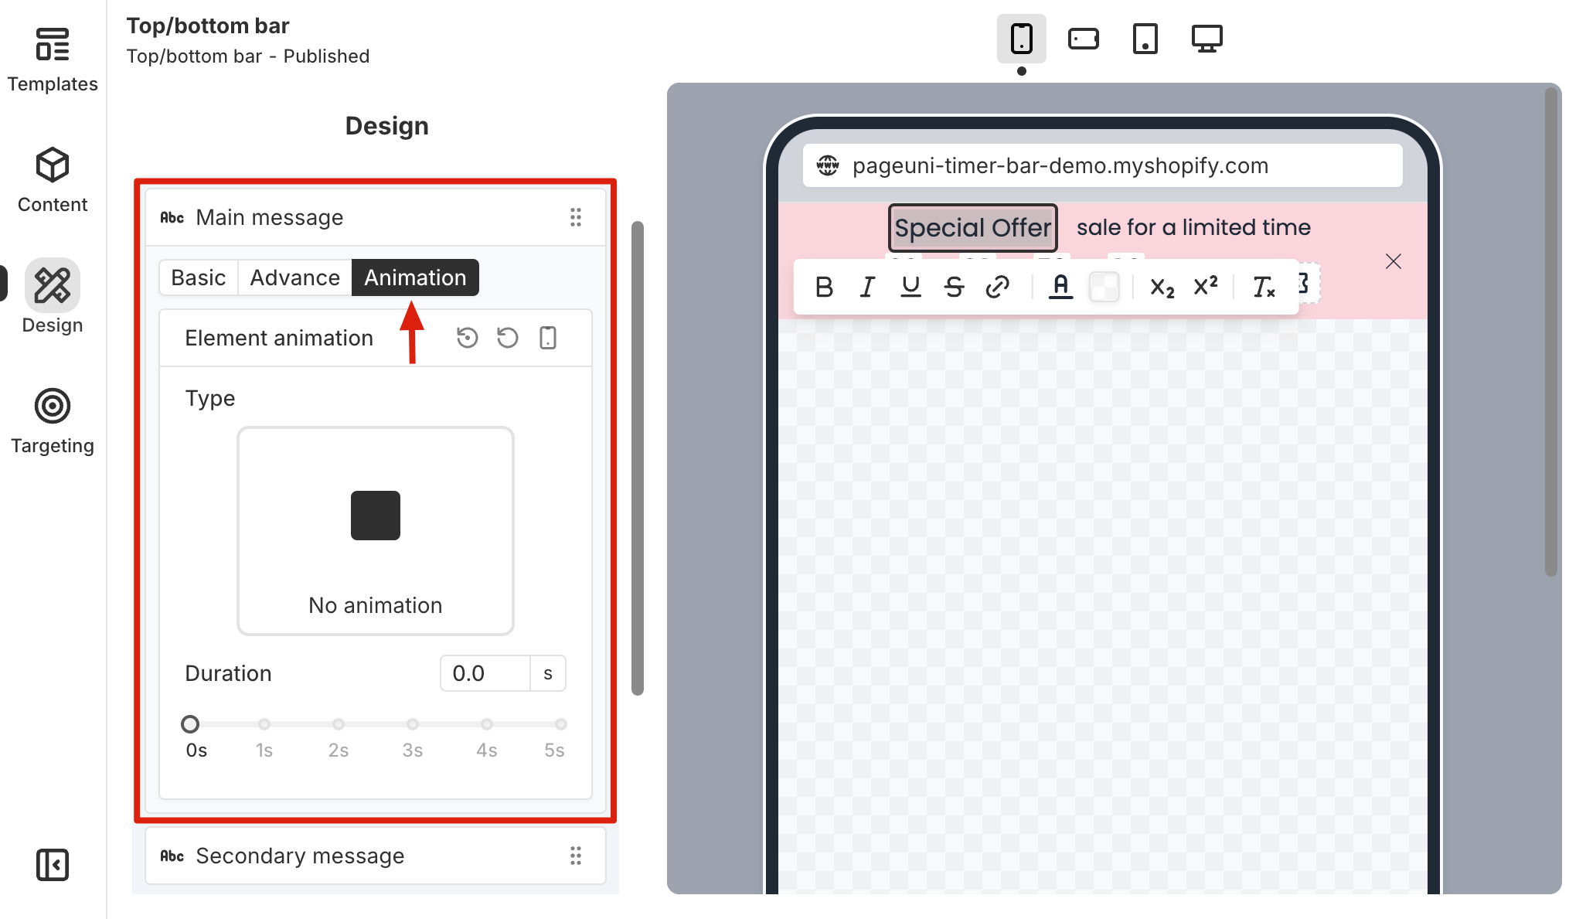
Task: Click the Duration value input field
Action: click(485, 673)
